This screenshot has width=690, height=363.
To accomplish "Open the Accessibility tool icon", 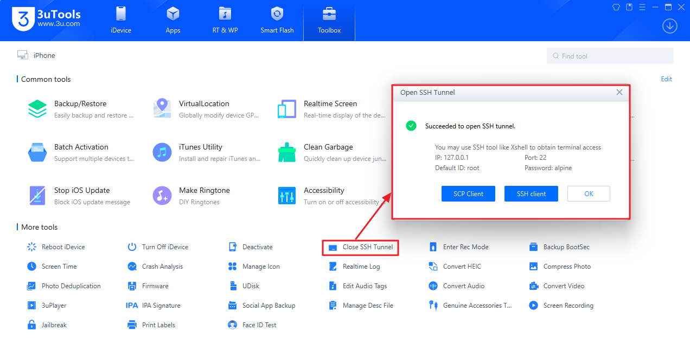I will (x=287, y=196).
